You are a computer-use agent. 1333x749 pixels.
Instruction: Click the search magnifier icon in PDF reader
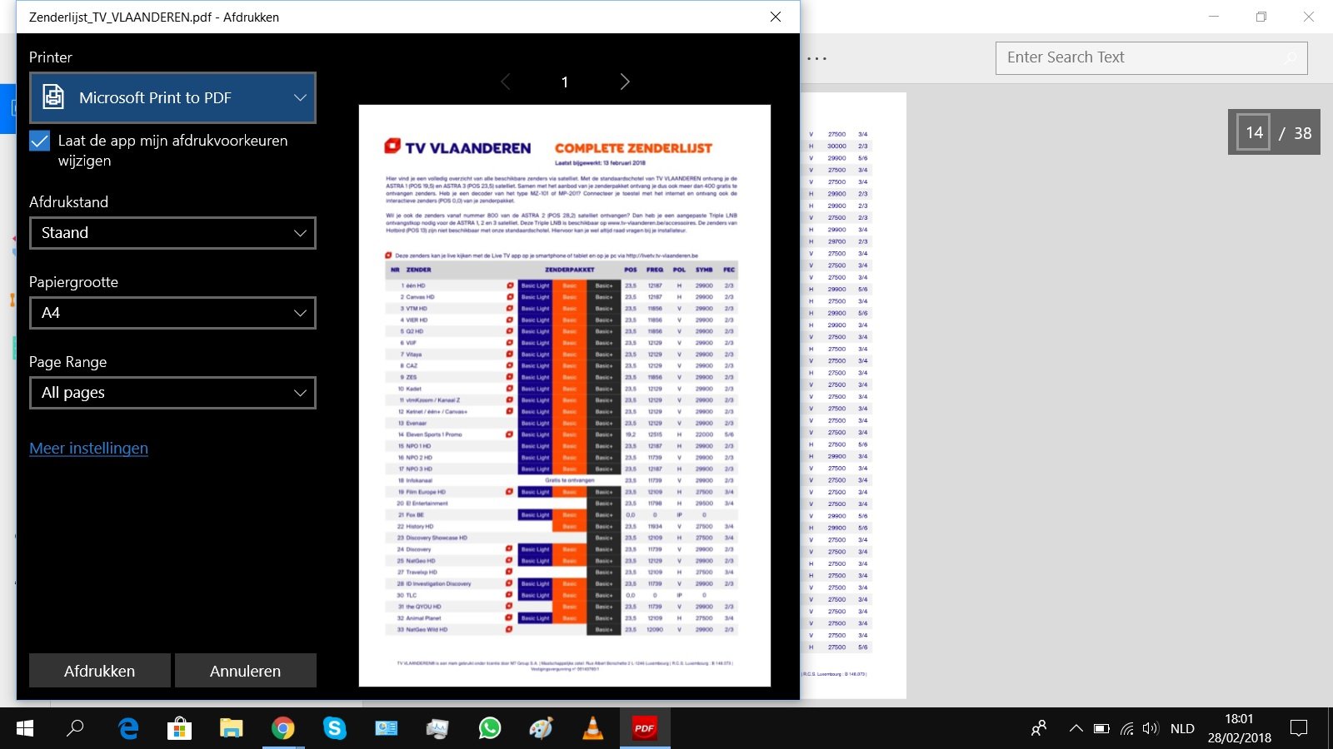tap(1291, 57)
